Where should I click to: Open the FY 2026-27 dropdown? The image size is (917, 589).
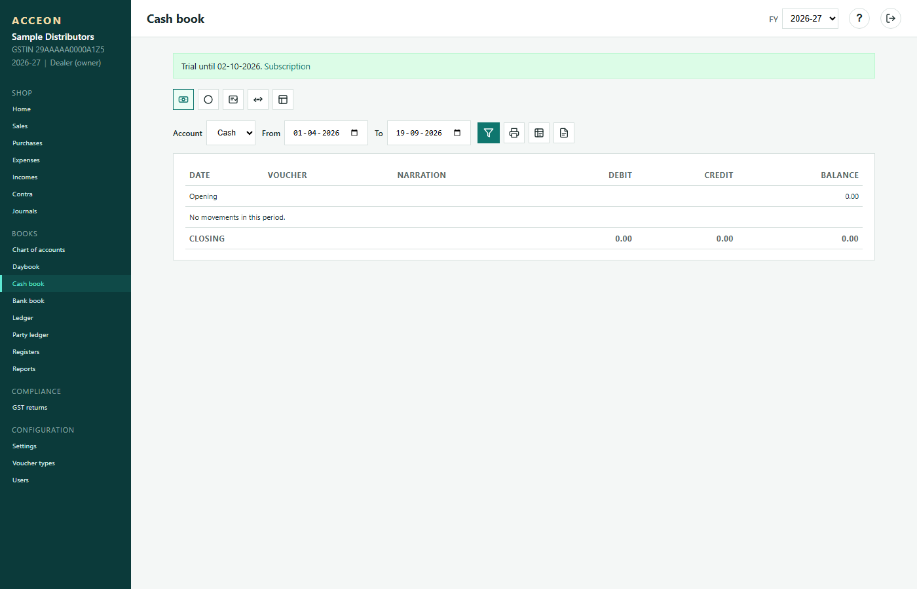point(810,18)
